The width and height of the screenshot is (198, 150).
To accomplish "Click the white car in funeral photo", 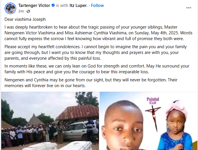I will coord(76,131).
